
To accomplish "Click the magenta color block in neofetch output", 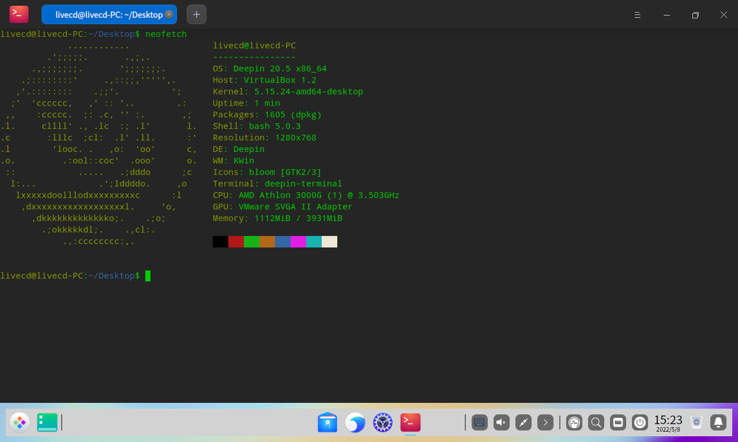I will click(x=298, y=242).
